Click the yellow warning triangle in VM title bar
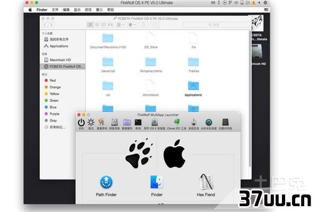The image size is (318, 212). pos(253,3)
